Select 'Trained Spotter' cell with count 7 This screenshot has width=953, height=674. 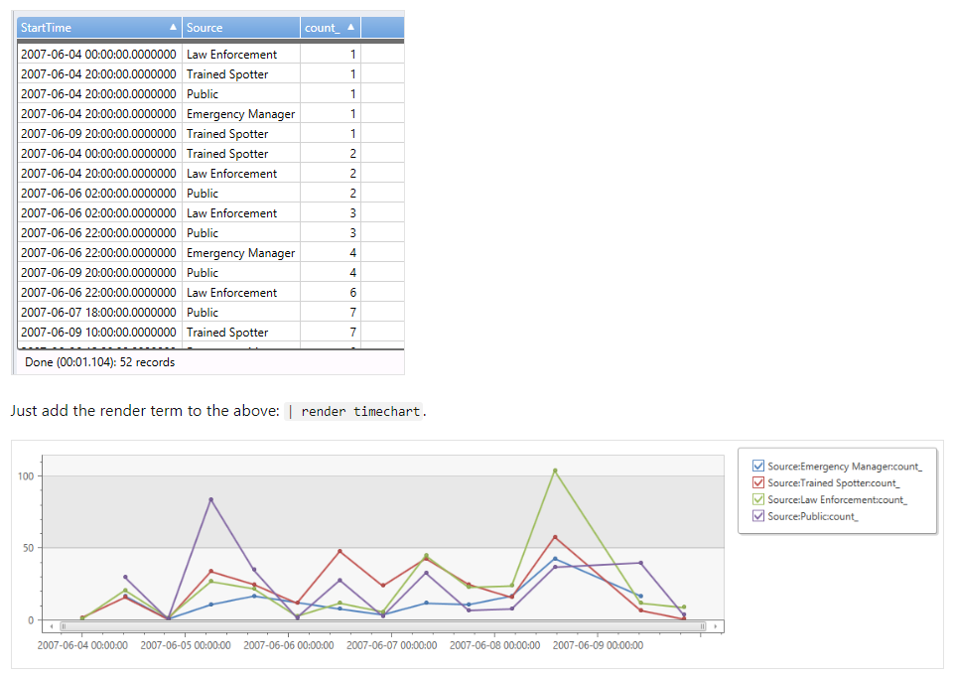(241, 332)
